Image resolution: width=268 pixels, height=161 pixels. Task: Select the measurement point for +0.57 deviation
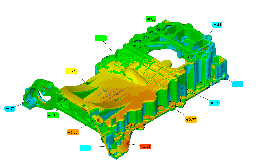[172, 108]
